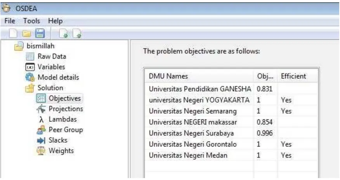Click the Save floppy disk icon
The height and width of the screenshot is (180, 340).
tap(40, 33)
